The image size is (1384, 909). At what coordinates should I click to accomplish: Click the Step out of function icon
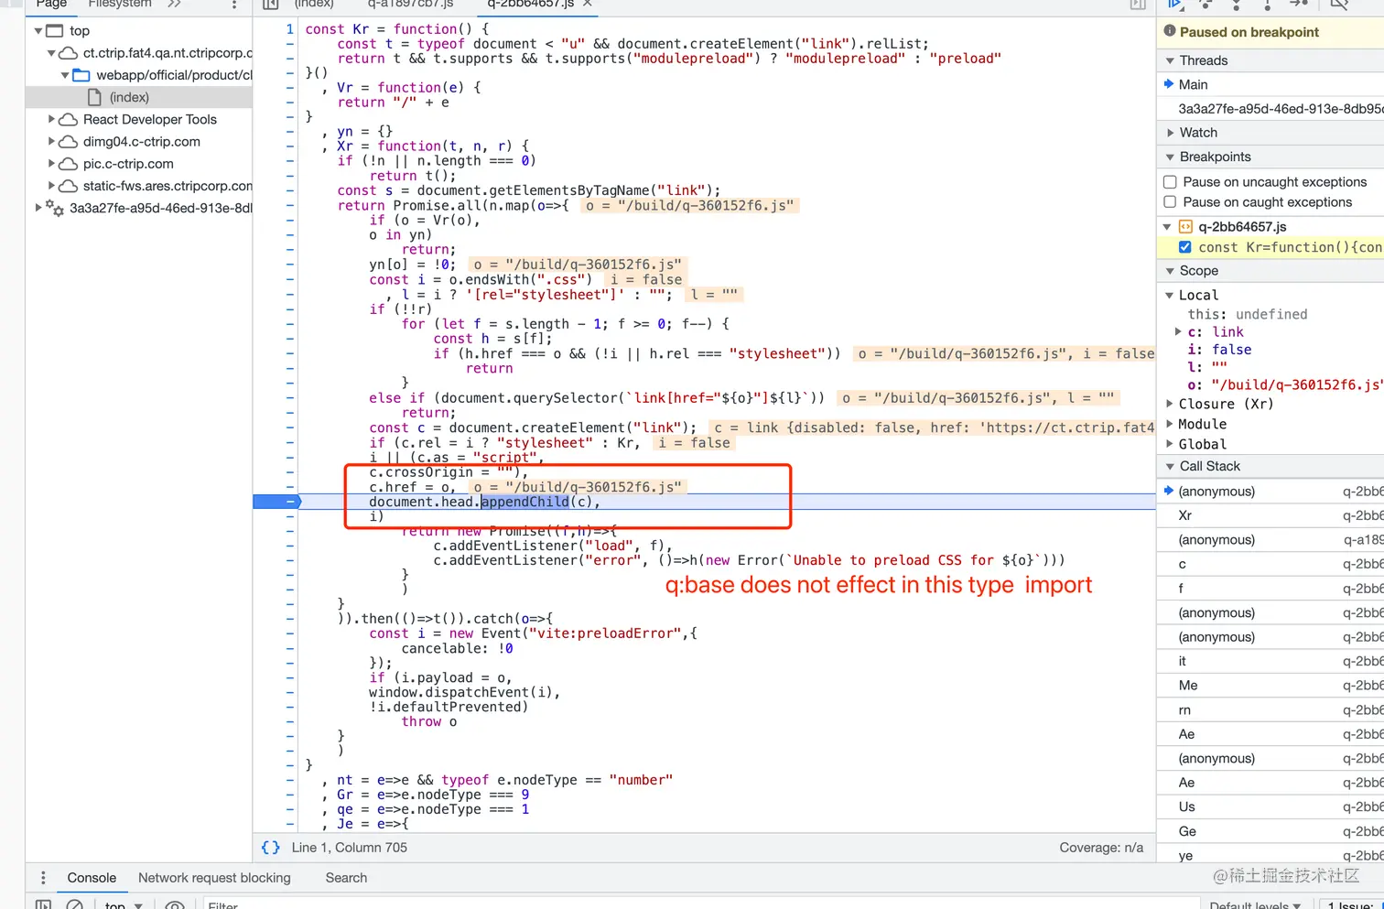[1267, 5]
